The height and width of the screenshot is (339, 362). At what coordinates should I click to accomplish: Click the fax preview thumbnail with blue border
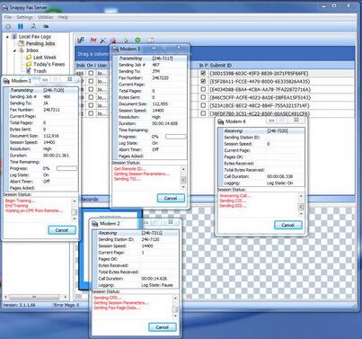coord(110,249)
